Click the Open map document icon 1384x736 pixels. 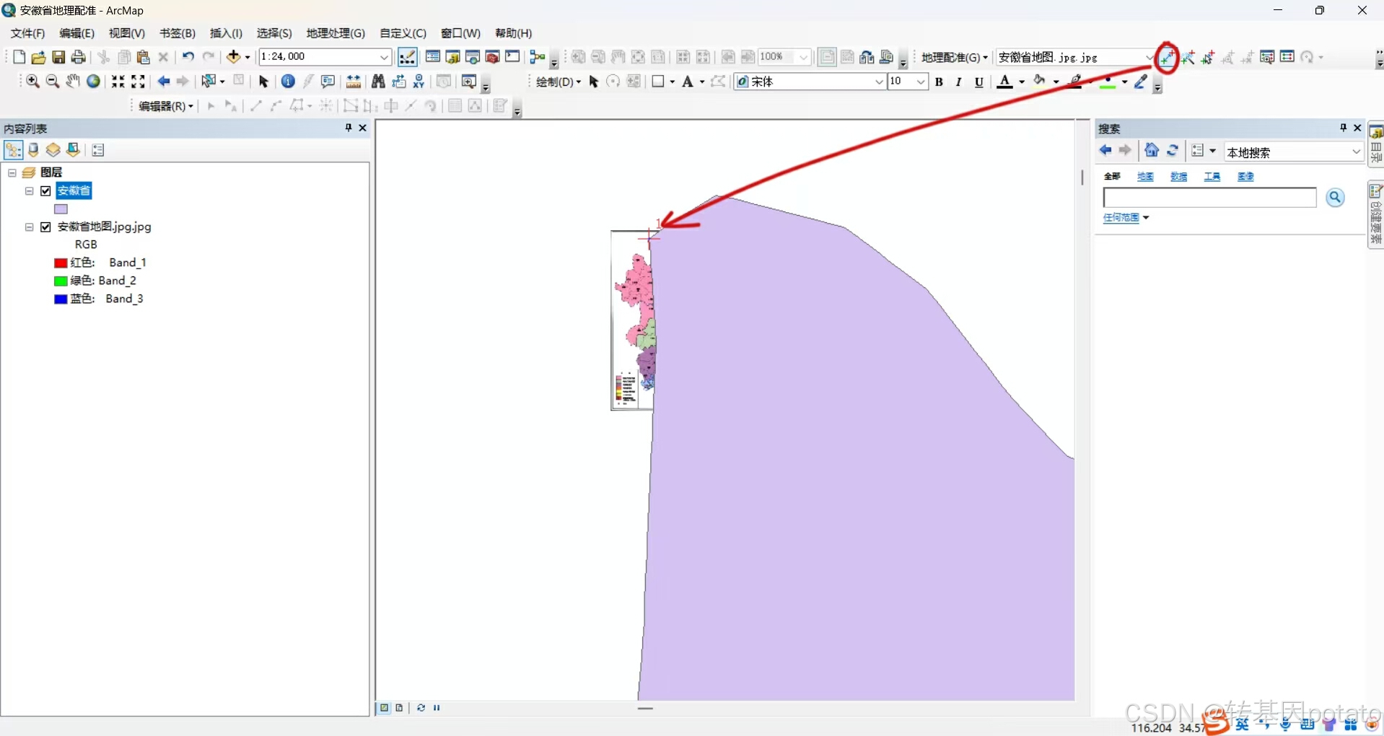pos(38,57)
